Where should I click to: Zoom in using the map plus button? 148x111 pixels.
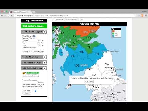coord(57,37)
